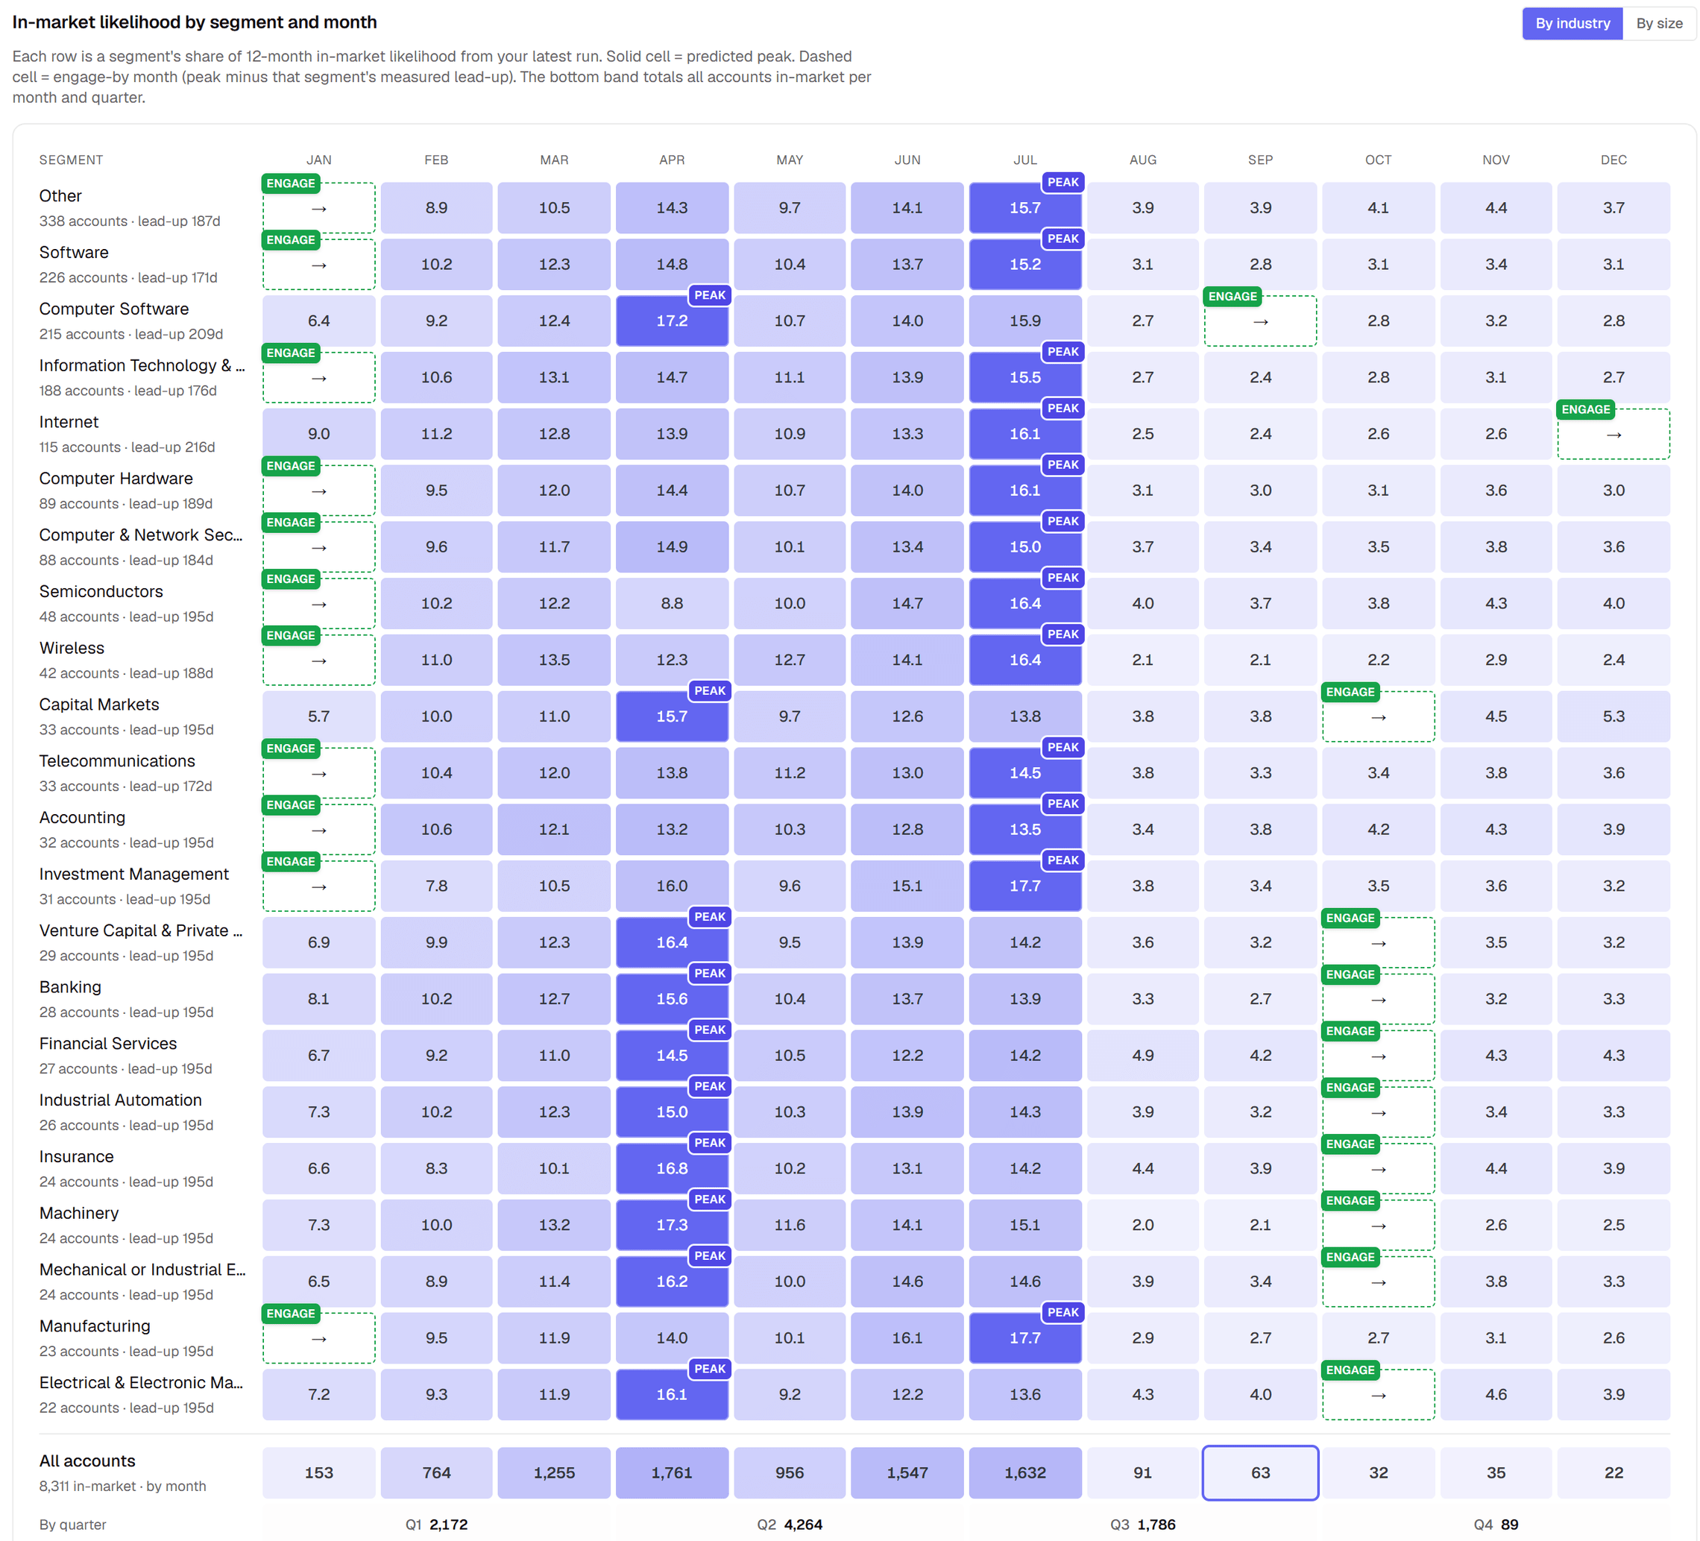
Task: Click the Q2 4,264 quarter total
Action: (790, 1524)
